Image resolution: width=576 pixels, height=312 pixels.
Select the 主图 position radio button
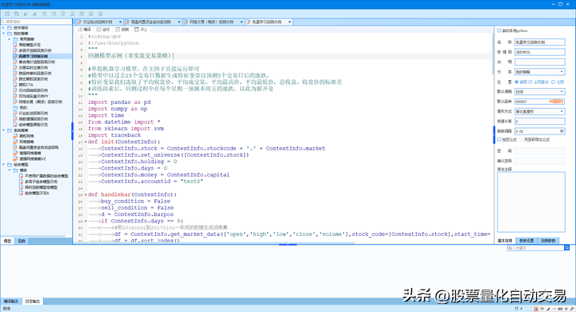(554, 82)
